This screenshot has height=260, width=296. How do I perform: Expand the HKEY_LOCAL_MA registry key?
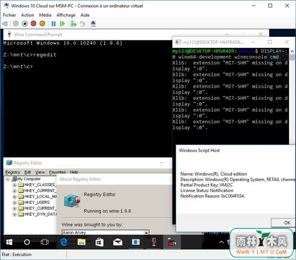click(14, 196)
